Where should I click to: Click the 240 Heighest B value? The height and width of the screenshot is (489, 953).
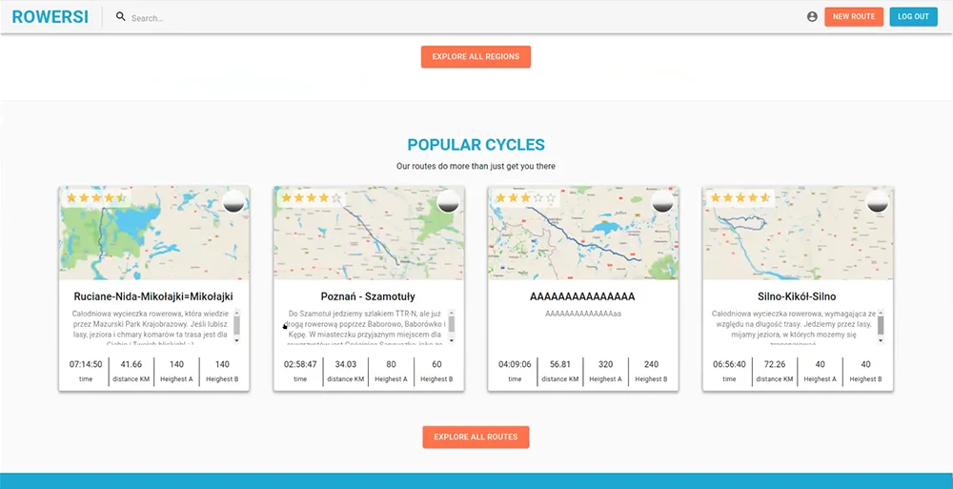coord(651,364)
